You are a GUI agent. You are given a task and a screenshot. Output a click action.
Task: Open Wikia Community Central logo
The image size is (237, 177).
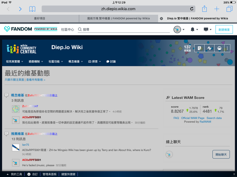21,49
